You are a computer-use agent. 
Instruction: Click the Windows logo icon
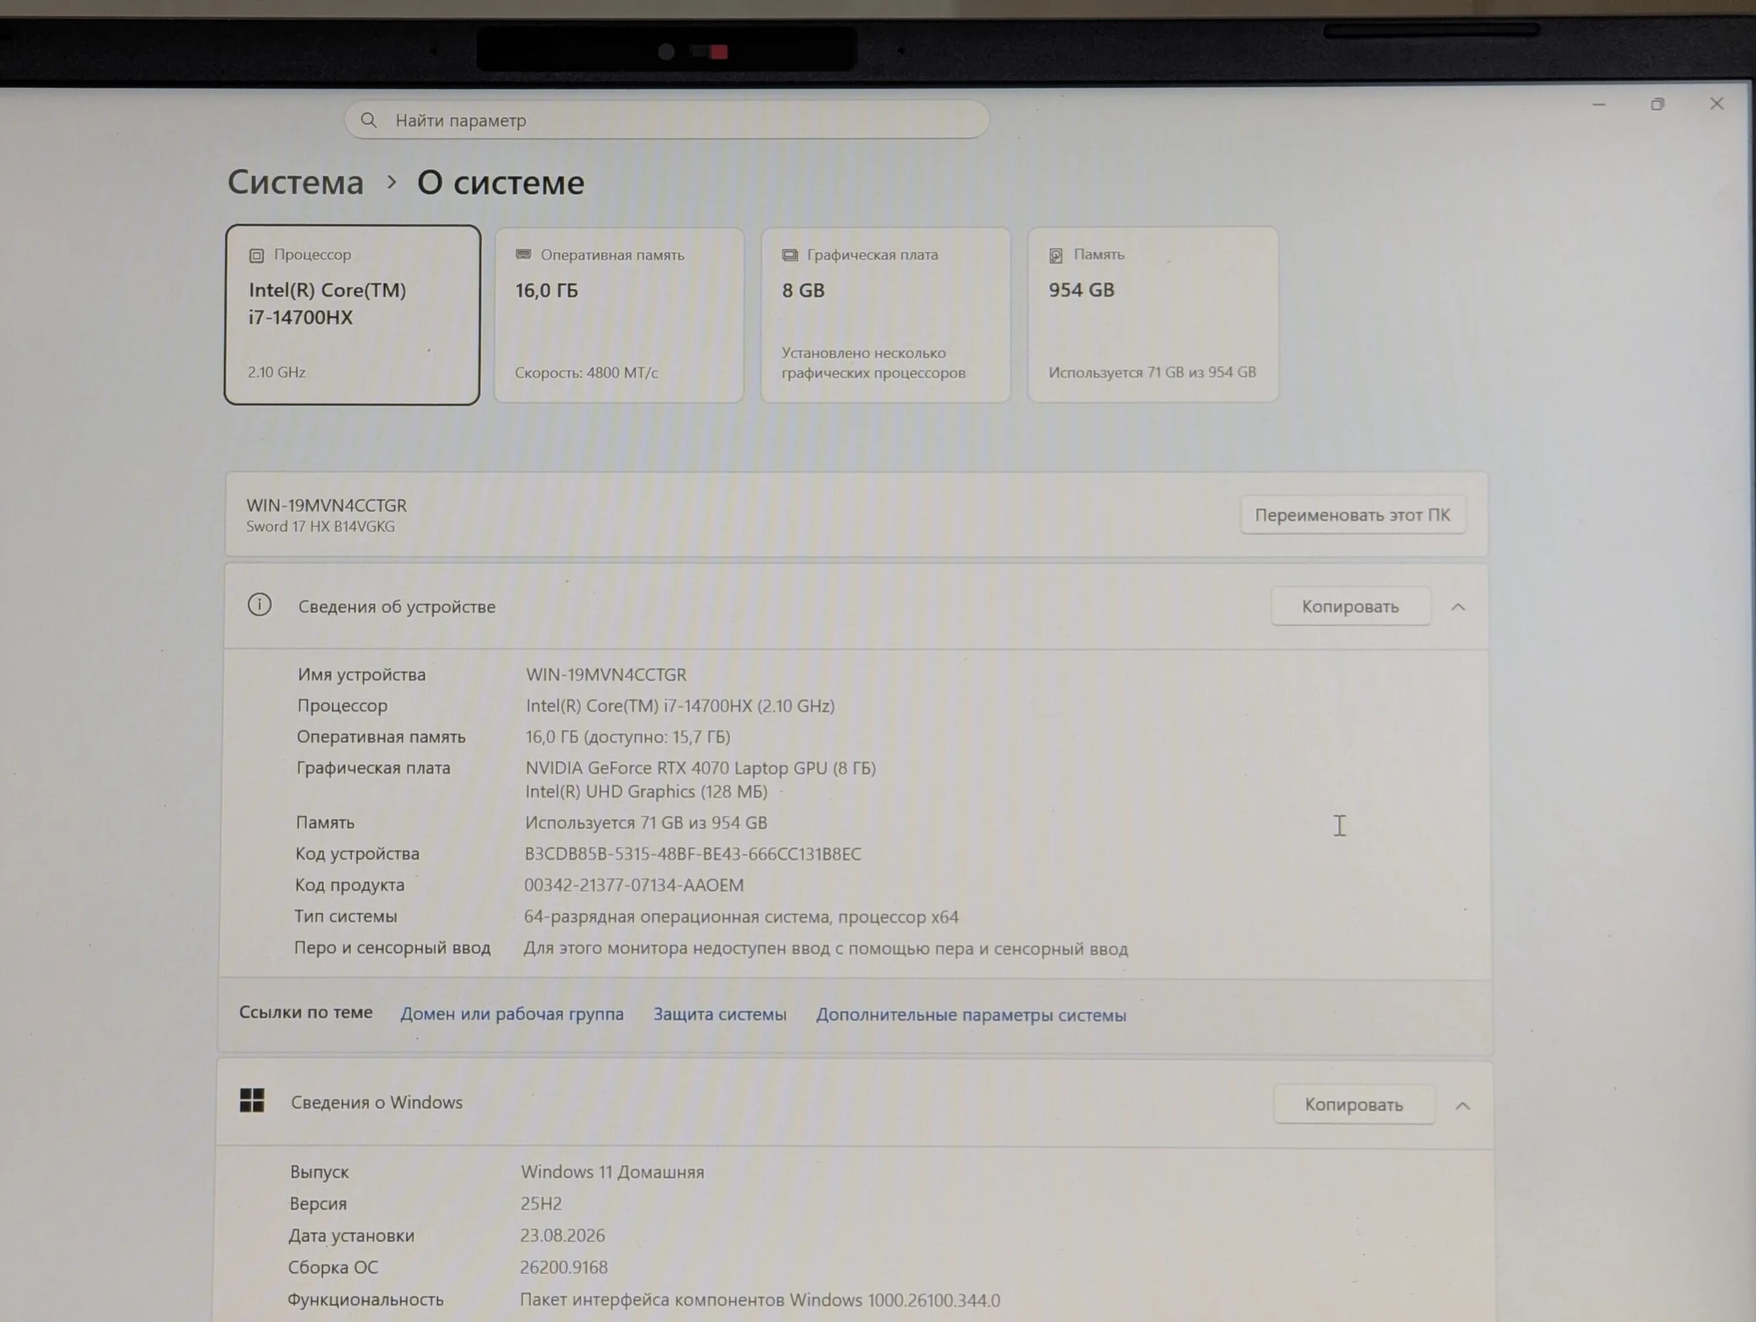pos(252,1101)
